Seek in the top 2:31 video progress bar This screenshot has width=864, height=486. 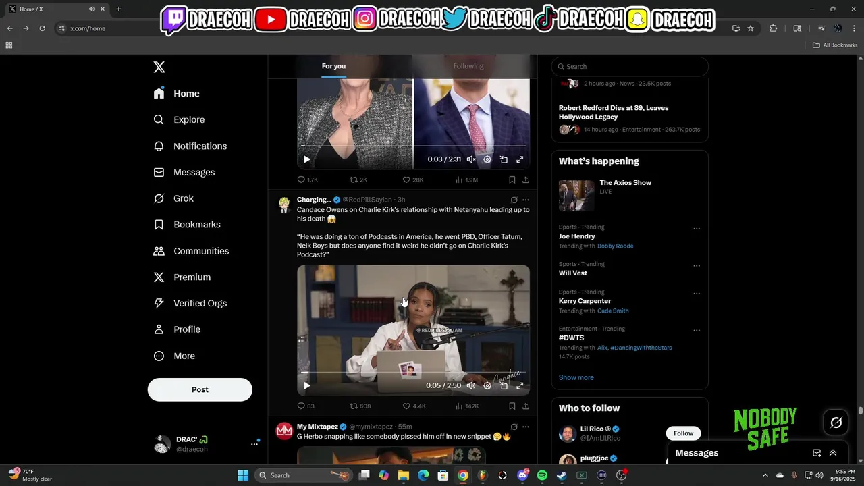point(413,146)
